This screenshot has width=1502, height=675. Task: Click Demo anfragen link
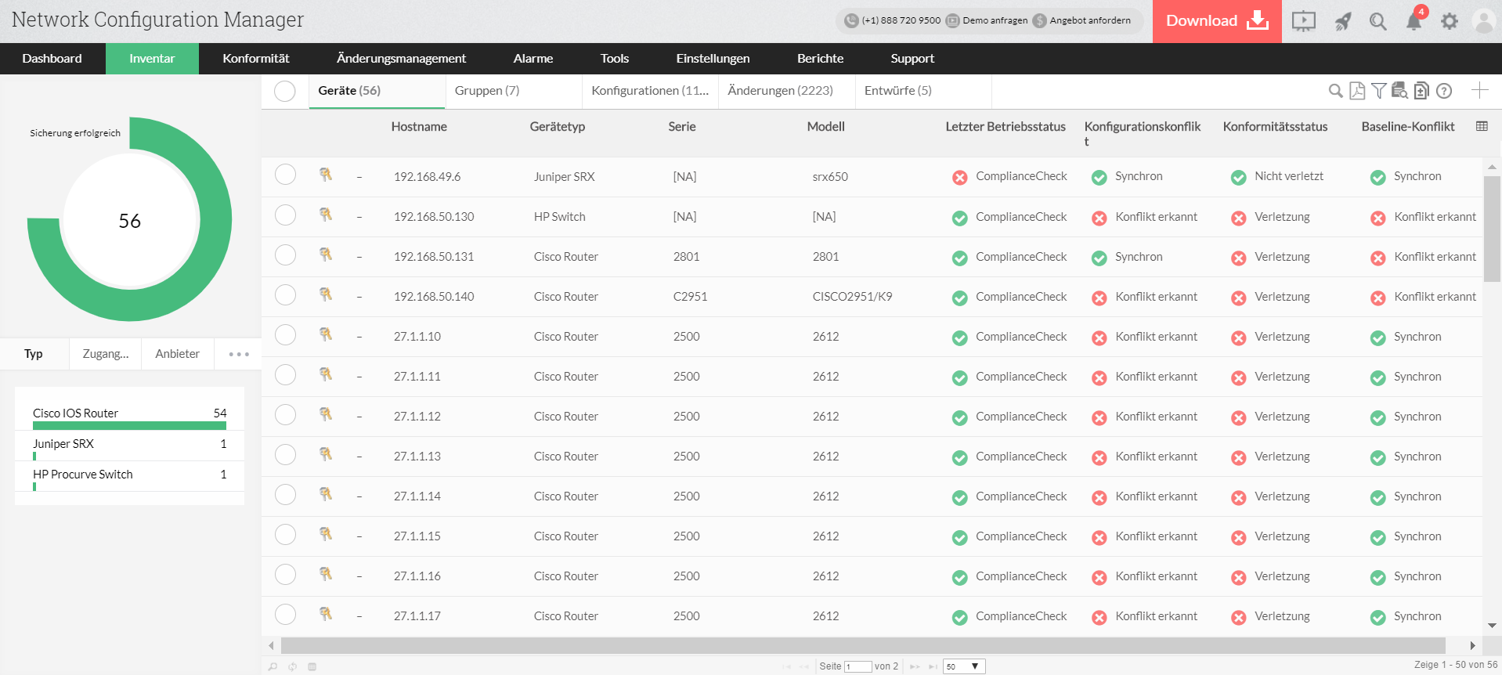point(995,20)
